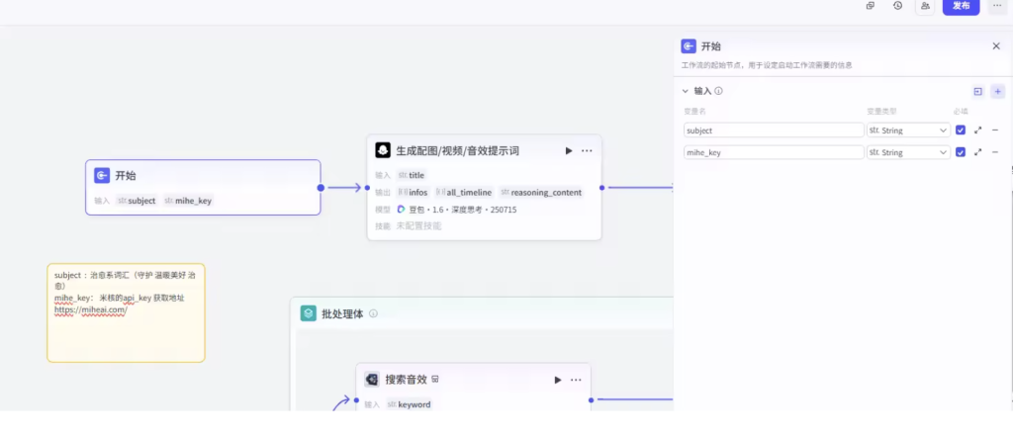Open the collaborators icon in top bar
Viewport: 1013px width, 437px height.
click(x=925, y=6)
